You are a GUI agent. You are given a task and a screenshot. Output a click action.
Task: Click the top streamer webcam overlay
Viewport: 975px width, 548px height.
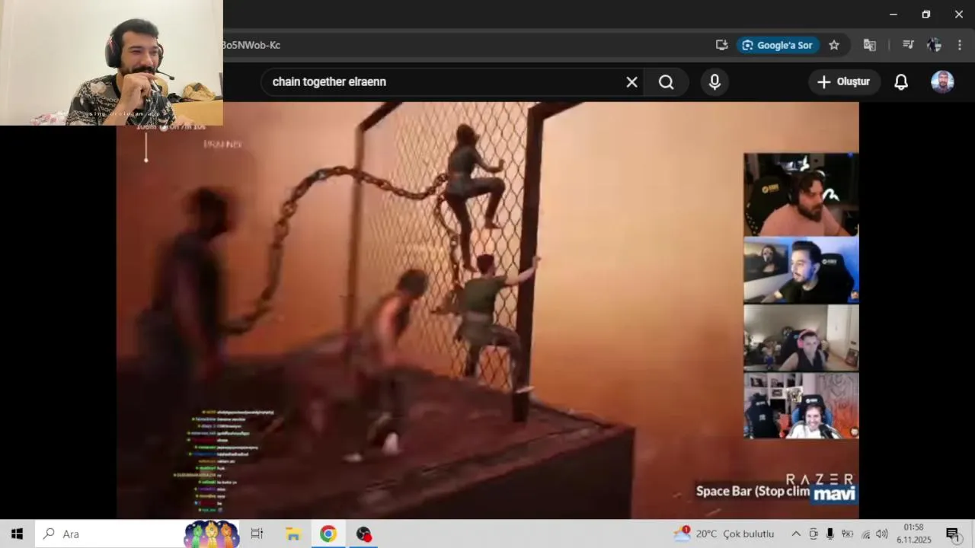coord(801,195)
